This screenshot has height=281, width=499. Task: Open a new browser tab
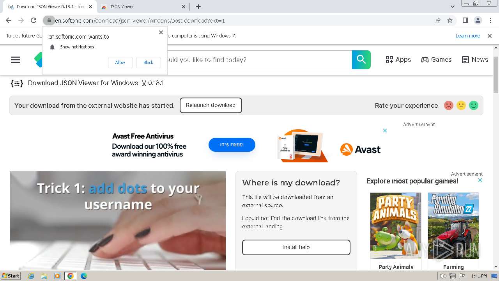pos(198,7)
